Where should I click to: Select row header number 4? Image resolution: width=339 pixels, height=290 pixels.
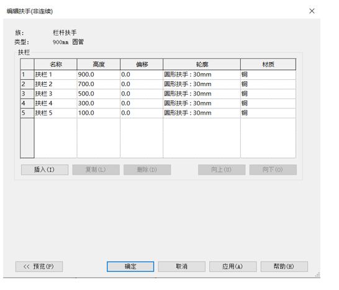(x=27, y=103)
